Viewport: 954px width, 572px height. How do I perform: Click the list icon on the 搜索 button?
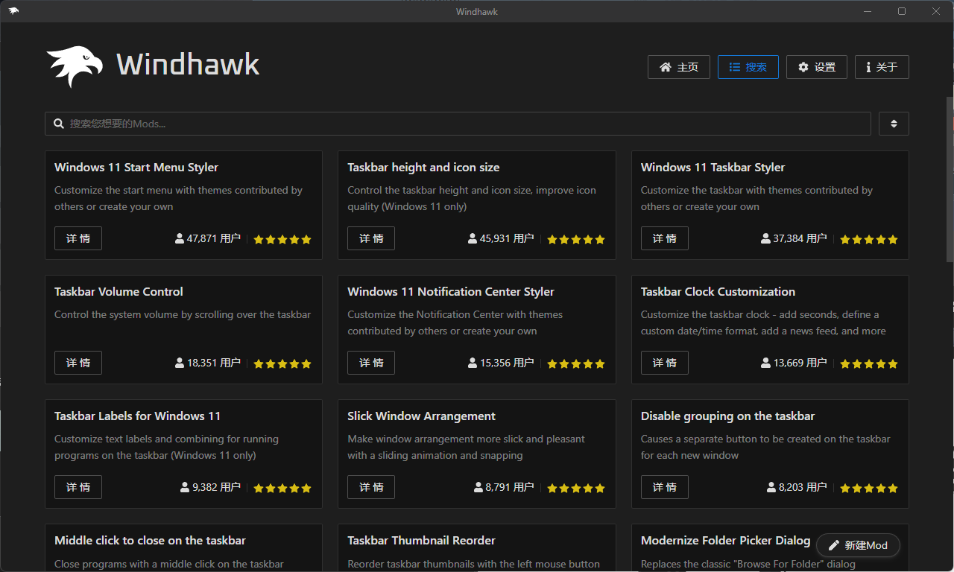[734, 67]
